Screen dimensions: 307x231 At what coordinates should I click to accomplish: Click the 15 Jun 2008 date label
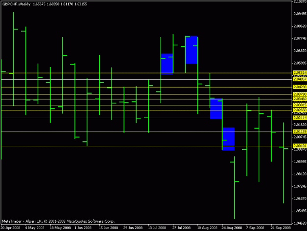pyautogui.click(x=109, y=228)
